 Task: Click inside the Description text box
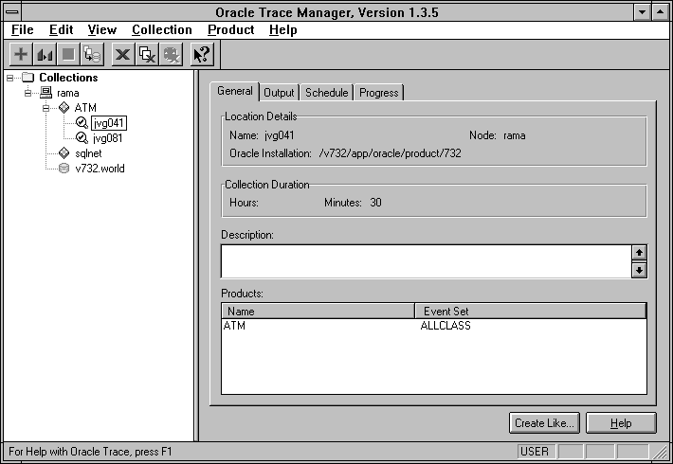pyautogui.click(x=426, y=261)
